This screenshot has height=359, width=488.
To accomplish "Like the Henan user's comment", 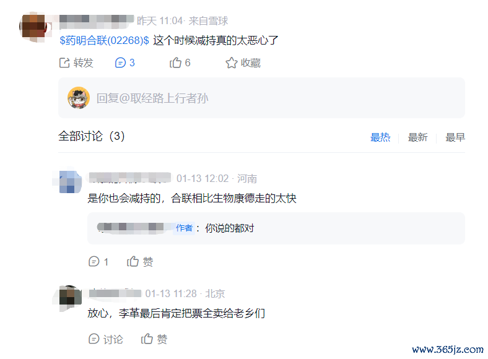I will tap(133, 261).
